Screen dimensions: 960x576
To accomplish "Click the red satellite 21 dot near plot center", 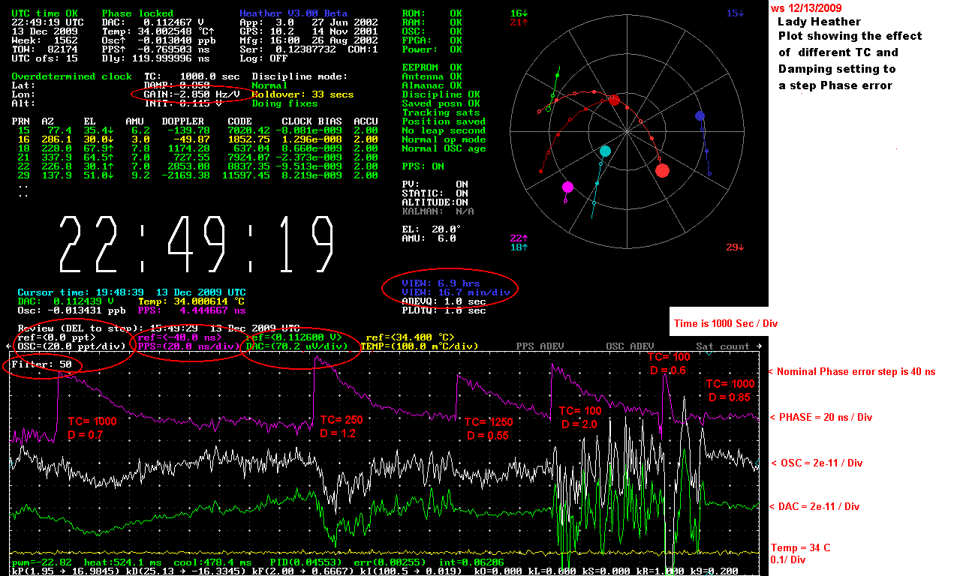I will (615, 100).
